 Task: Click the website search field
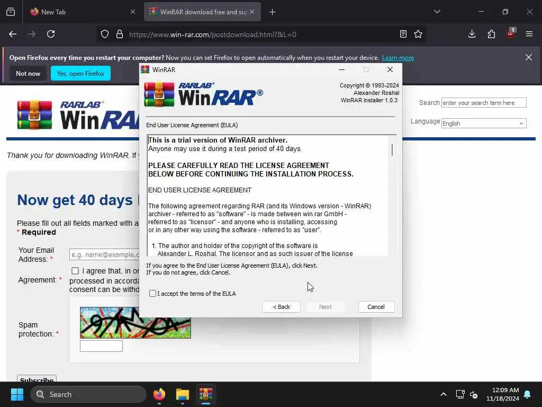(x=484, y=103)
